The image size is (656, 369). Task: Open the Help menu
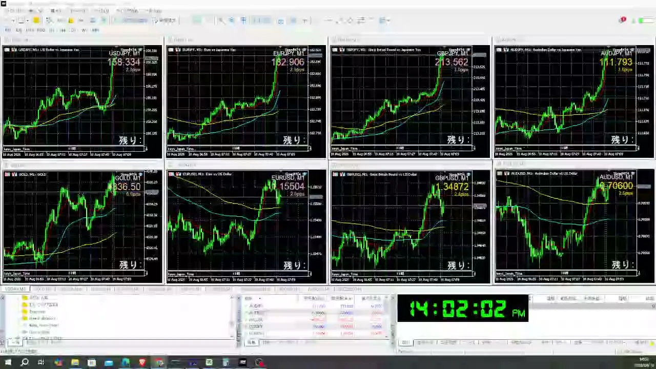(x=154, y=10)
